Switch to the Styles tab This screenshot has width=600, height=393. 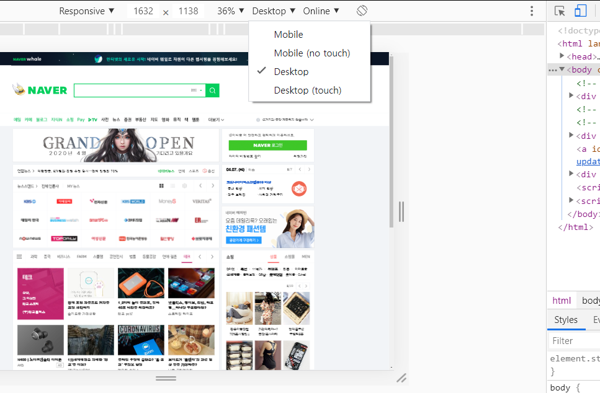566,320
